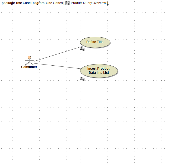Click the 'Use Cases' text in diagram header
170x165 pixels.
pyautogui.click(x=54, y=3)
